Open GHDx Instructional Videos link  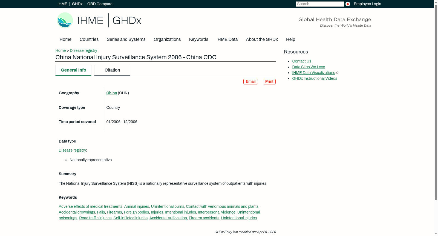[315, 78]
